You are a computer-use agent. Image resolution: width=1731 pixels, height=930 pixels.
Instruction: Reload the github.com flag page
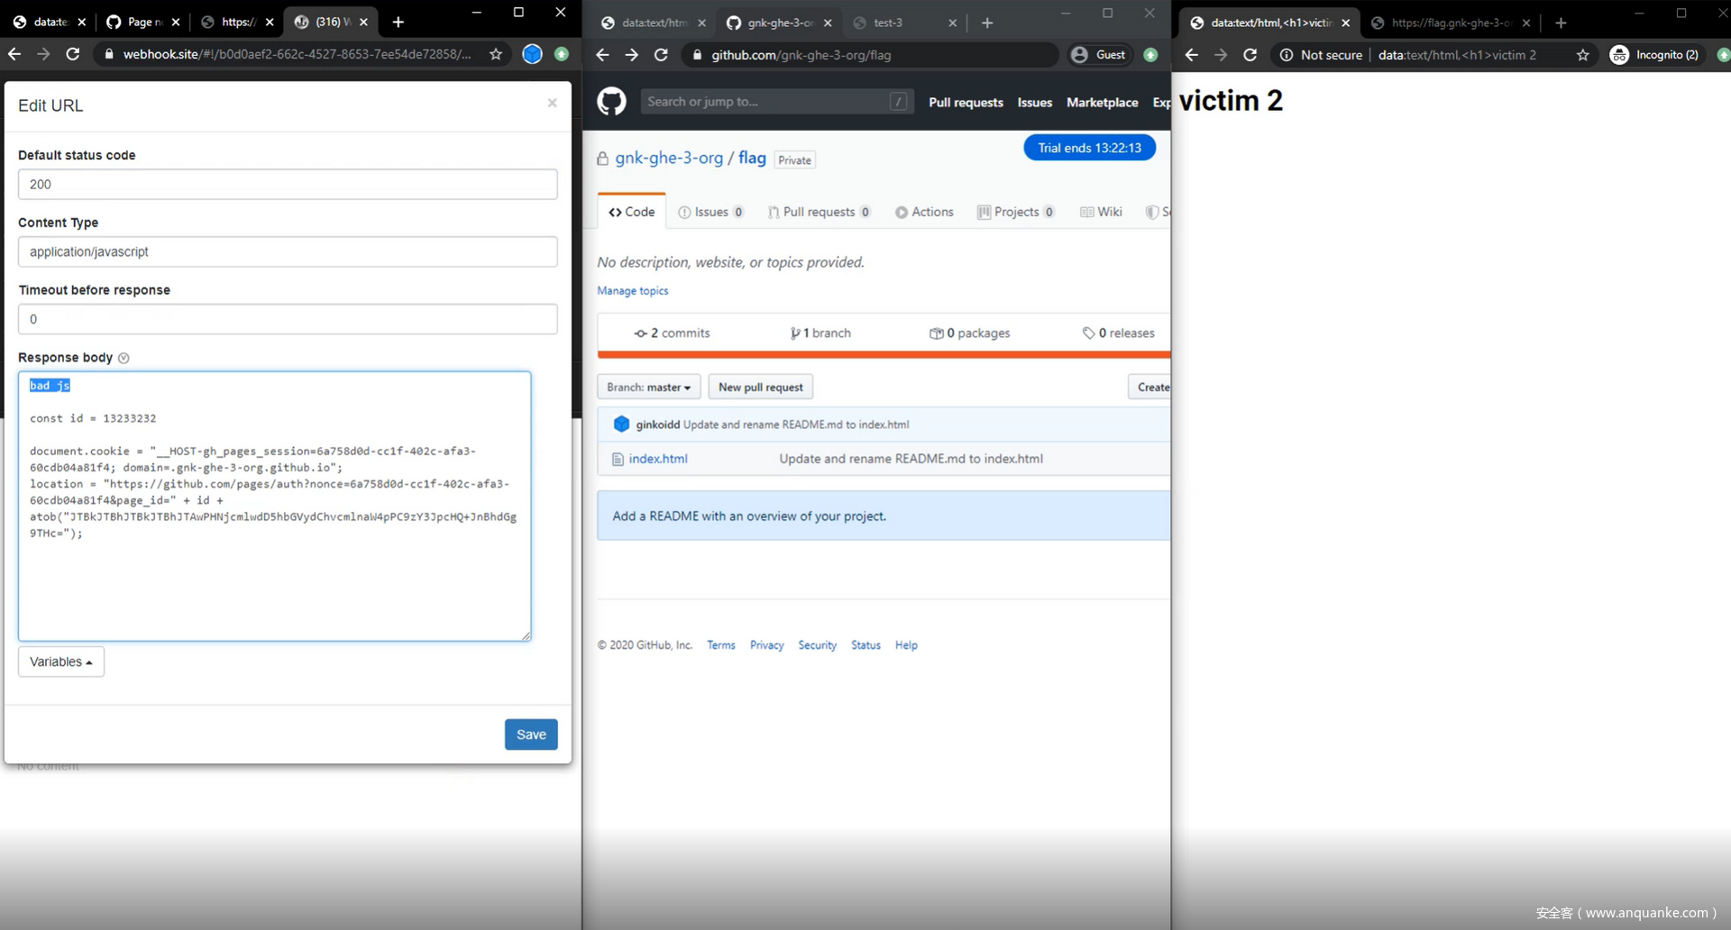pyautogui.click(x=661, y=55)
